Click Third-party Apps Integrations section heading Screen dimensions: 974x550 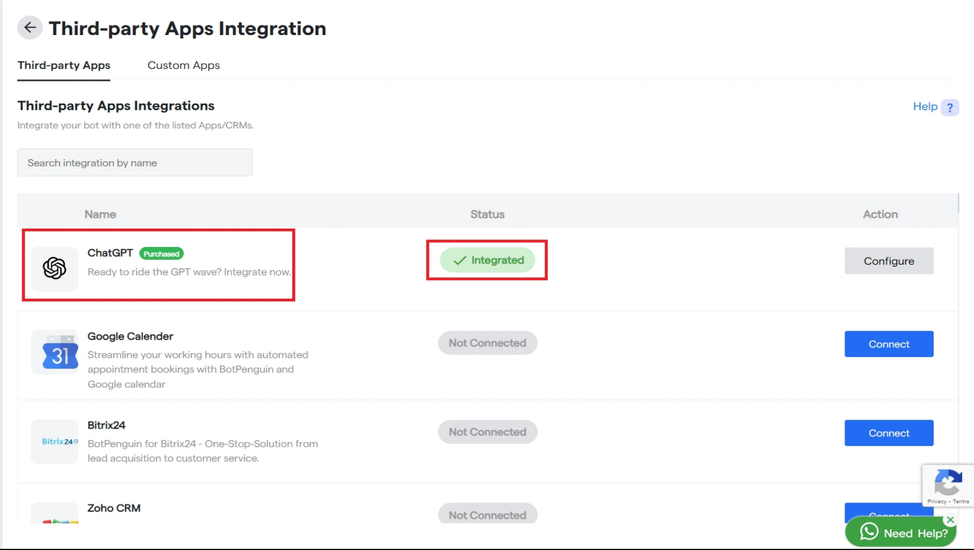[x=116, y=106]
